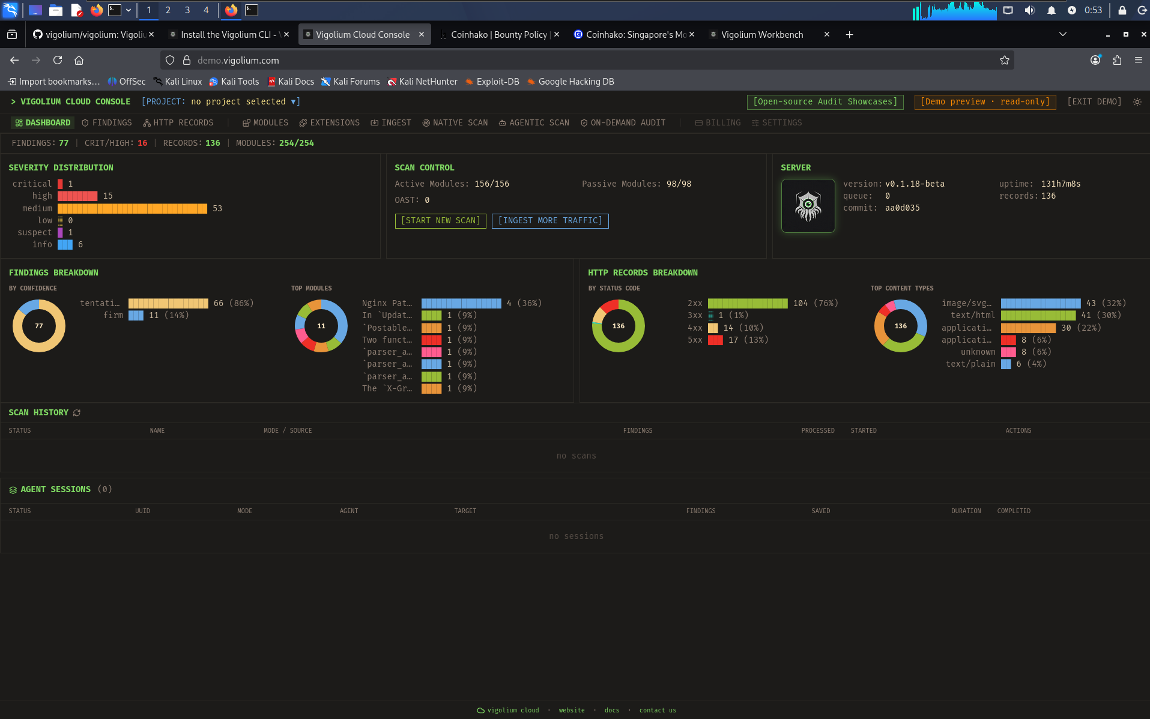Open the Billing tab
This screenshot has width=1150, height=719.
click(x=718, y=122)
